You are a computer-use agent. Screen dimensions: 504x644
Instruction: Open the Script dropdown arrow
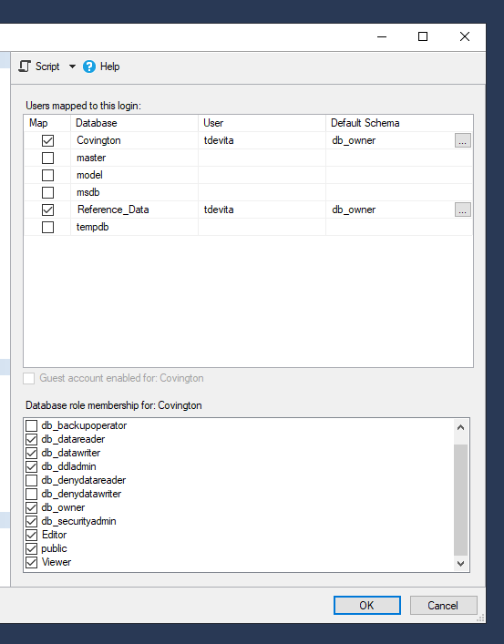coord(72,66)
